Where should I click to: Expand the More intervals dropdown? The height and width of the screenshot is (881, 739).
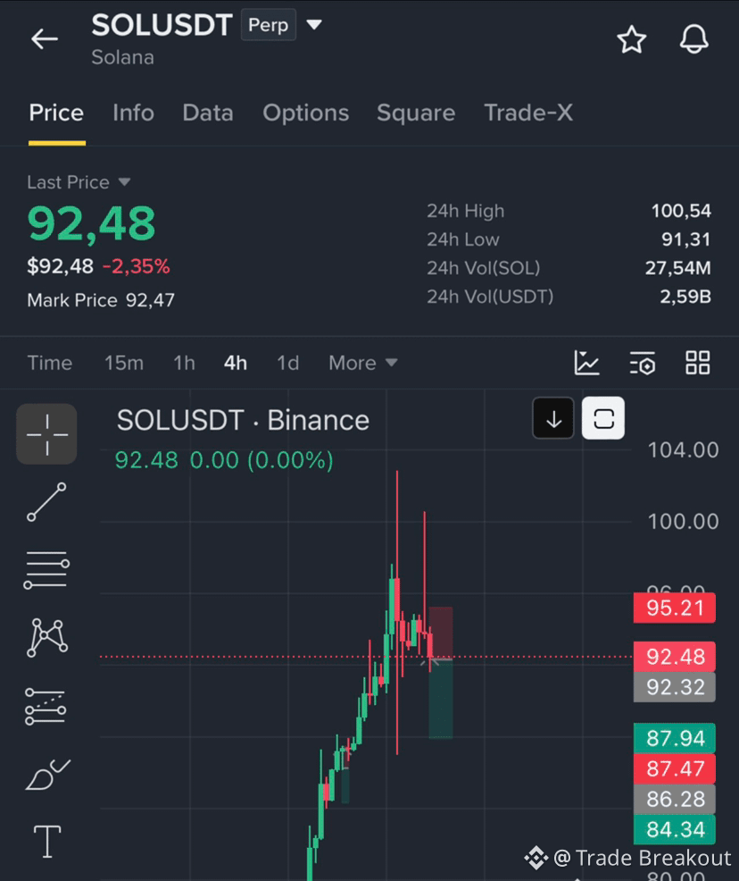(363, 363)
